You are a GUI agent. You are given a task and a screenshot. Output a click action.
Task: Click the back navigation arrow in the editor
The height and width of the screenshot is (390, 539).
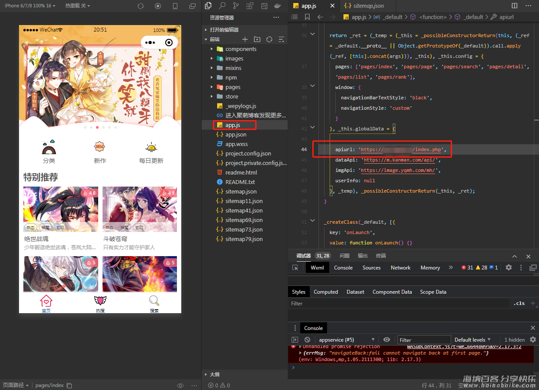tap(320, 17)
